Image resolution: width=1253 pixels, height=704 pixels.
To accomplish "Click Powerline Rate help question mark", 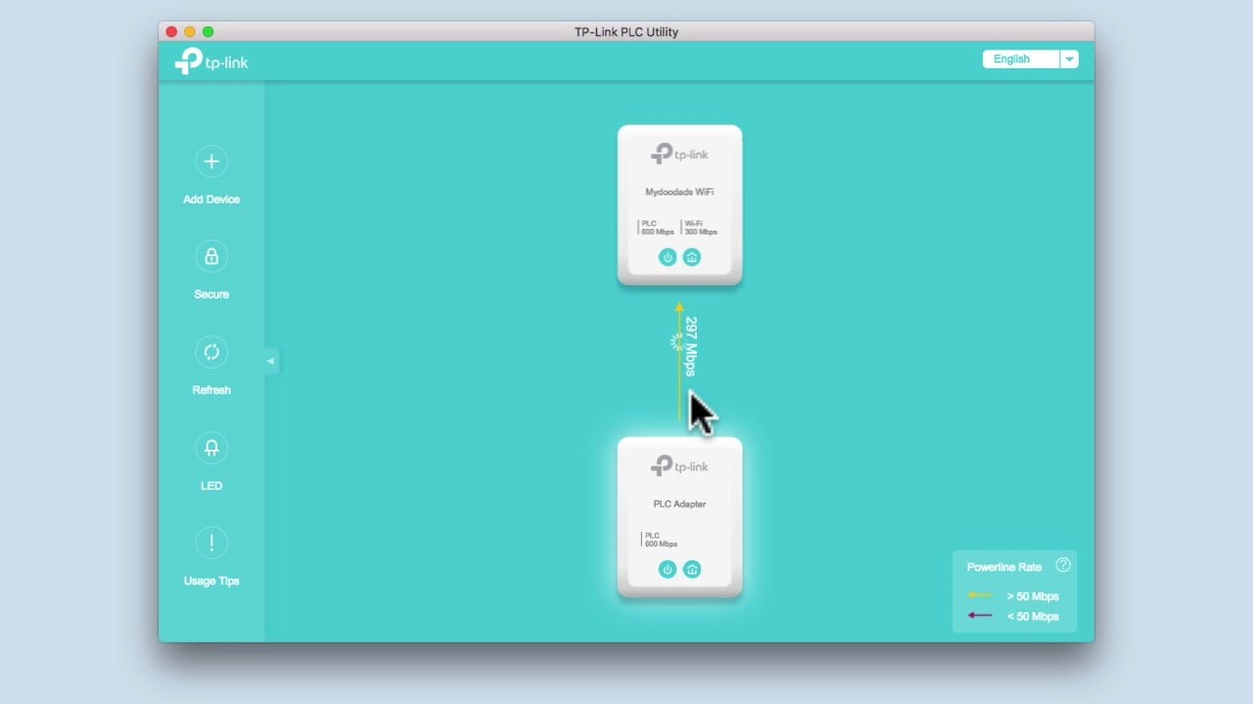I will click(1063, 565).
